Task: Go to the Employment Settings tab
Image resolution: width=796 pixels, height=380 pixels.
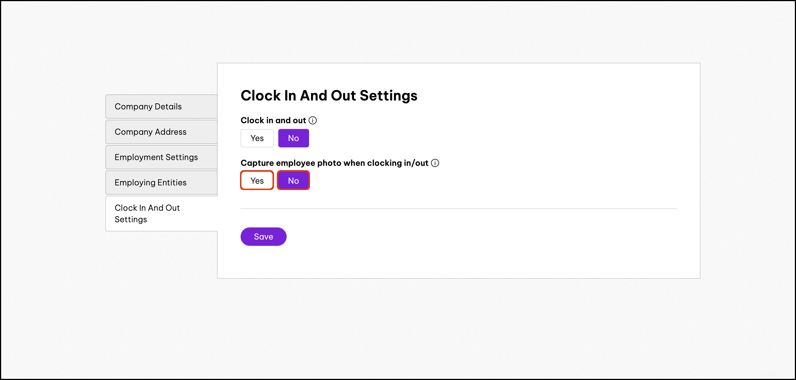Action: [161, 157]
